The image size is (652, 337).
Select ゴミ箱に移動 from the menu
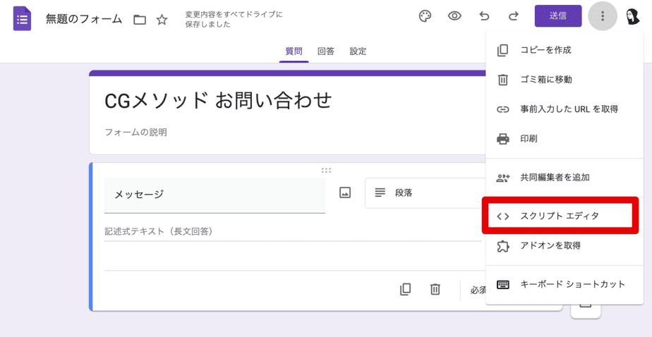click(x=565, y=80)
